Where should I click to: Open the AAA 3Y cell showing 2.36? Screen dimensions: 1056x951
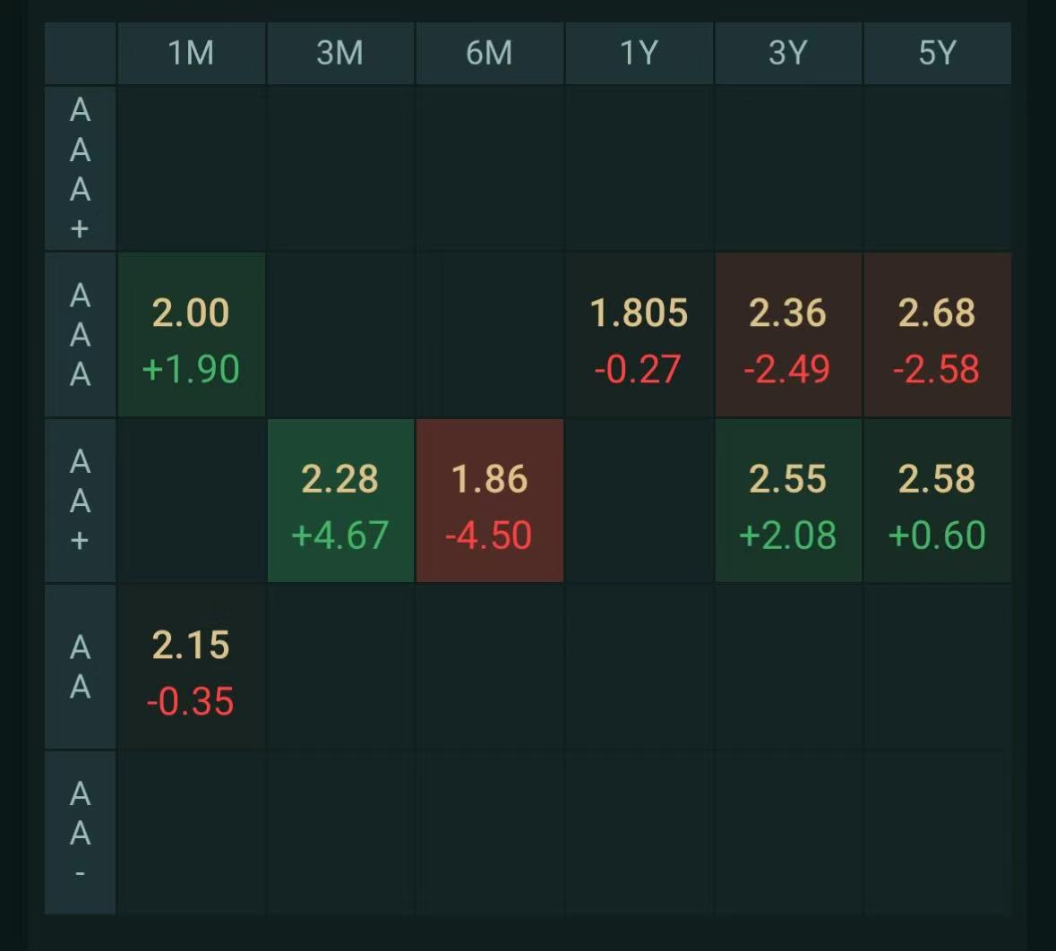coord(788,335)
